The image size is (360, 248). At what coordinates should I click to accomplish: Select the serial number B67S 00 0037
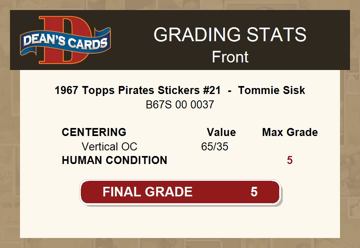click(180, 105)
